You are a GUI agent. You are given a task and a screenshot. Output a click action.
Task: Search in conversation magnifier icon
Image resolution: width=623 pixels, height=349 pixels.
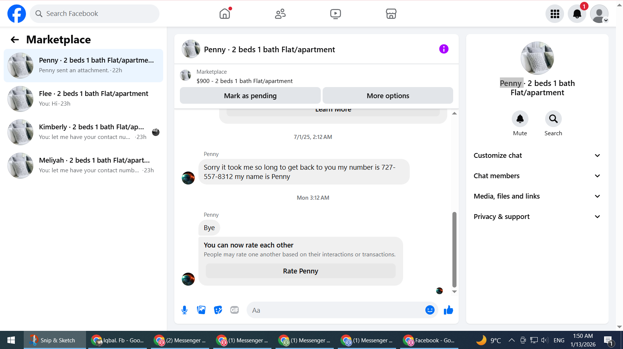coord(553,119)
